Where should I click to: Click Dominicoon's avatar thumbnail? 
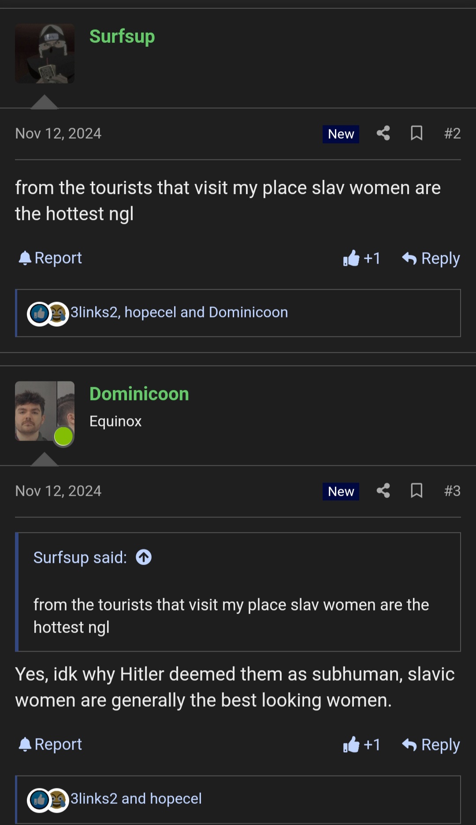pyautogui.click(x=45, y=411)
